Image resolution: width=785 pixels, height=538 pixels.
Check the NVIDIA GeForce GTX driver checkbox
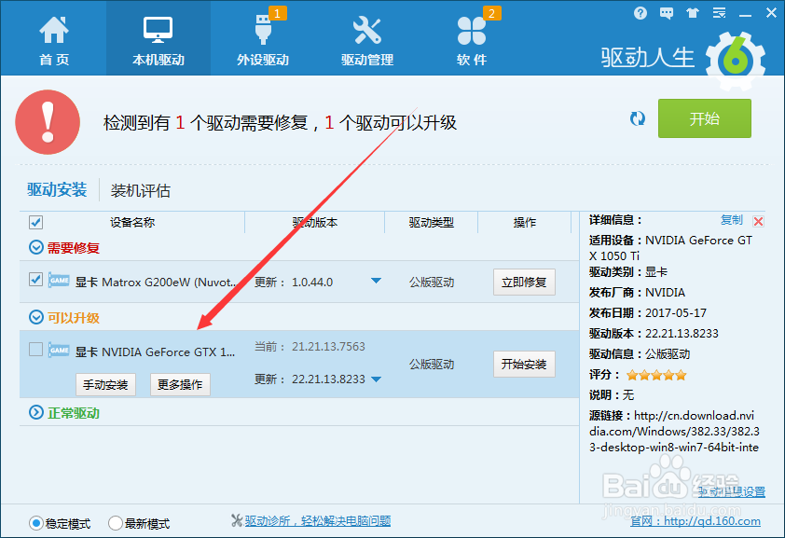click(x=35, y=349)
